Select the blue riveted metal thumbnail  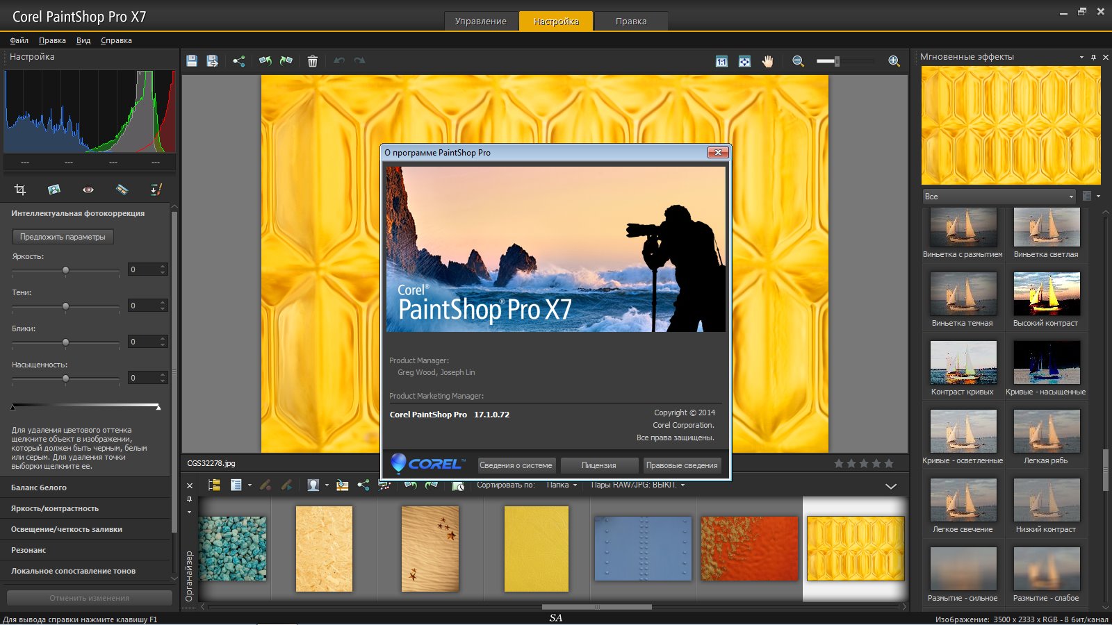(x=643, y=549)
